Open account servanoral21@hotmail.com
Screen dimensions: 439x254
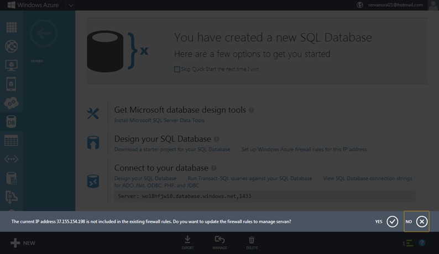tap(395, 5)
